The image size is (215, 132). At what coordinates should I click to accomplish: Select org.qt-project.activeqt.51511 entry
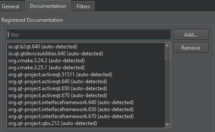point(86,75)
